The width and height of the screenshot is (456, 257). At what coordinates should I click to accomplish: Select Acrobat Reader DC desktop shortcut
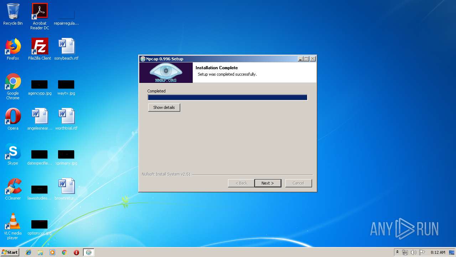pos(40,16)
